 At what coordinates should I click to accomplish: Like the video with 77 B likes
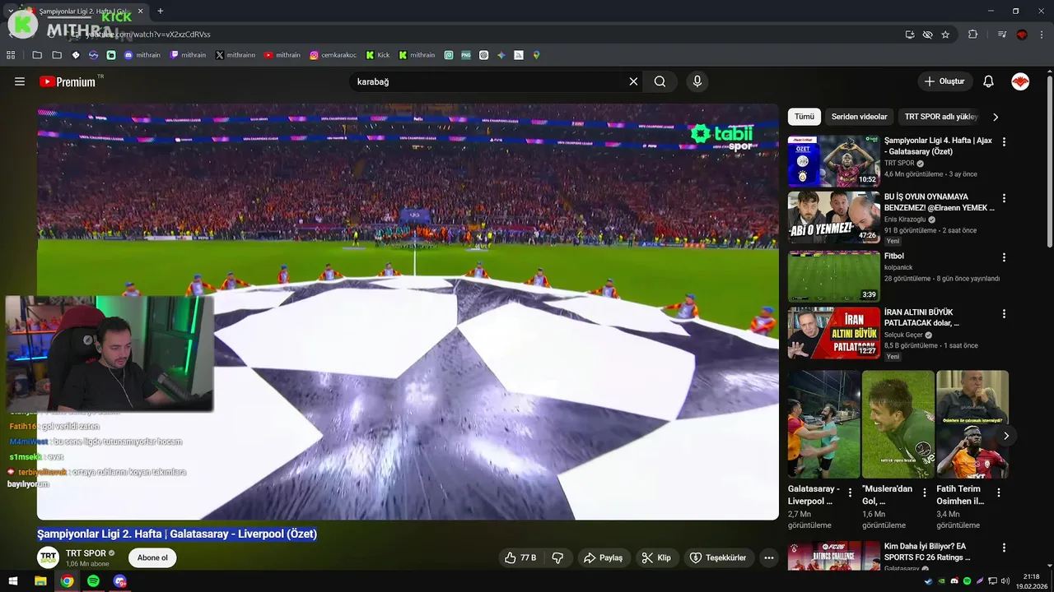[x=520, y=557]
